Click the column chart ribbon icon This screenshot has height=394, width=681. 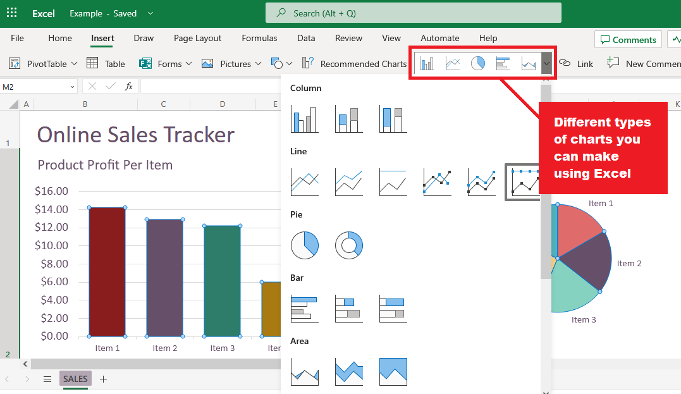[x=427, y=63]
